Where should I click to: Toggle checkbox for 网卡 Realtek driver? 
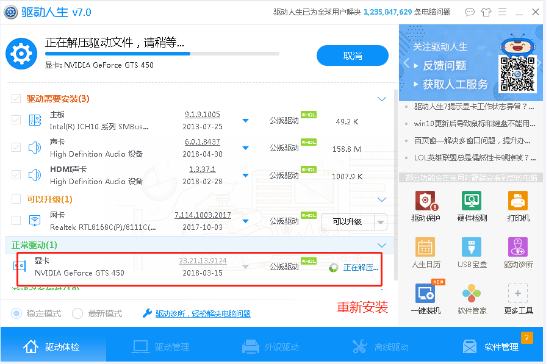point(16,220)
